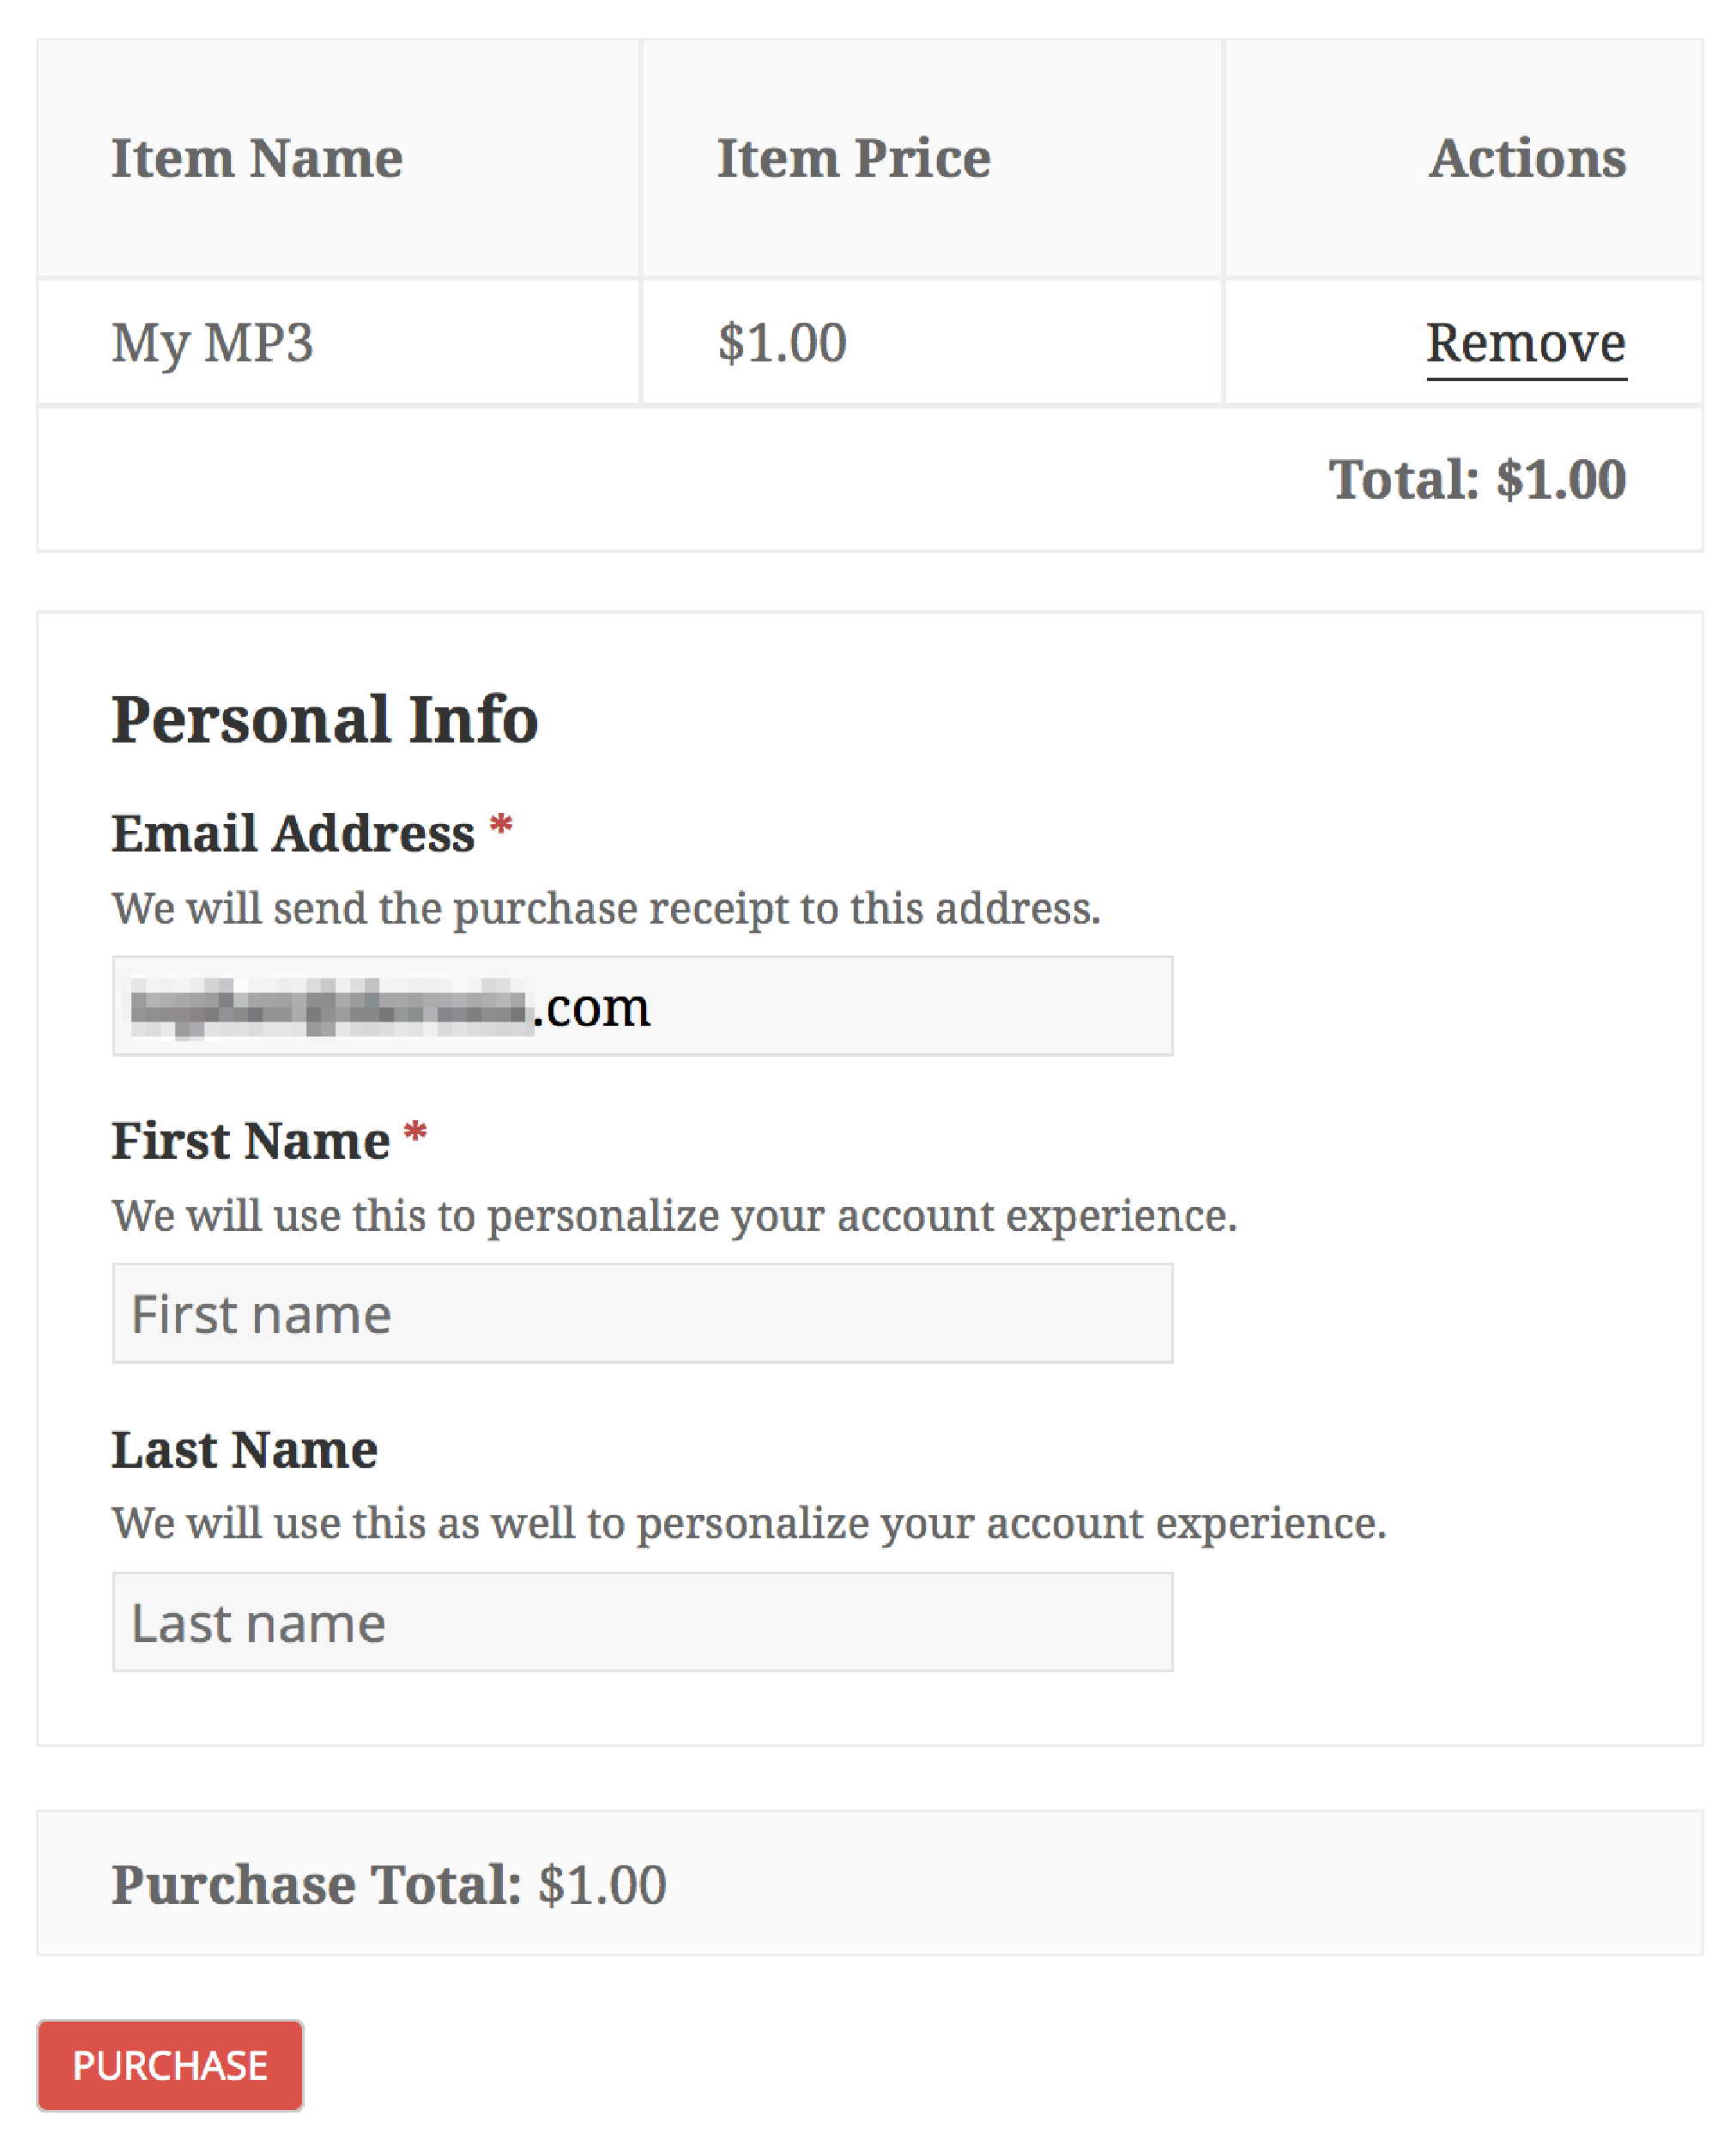This screenshot has height=2146, width=1736.
Task: Click the Actions column header
Action: click(1526, 158)
